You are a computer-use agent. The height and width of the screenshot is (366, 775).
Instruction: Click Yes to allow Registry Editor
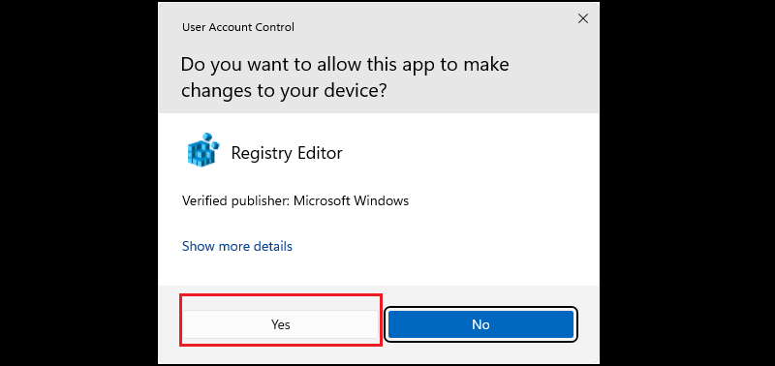(280, 324)
